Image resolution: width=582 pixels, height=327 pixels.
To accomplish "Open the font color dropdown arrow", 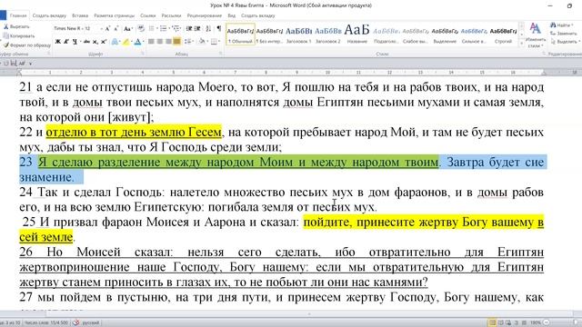I will (144, 42).
